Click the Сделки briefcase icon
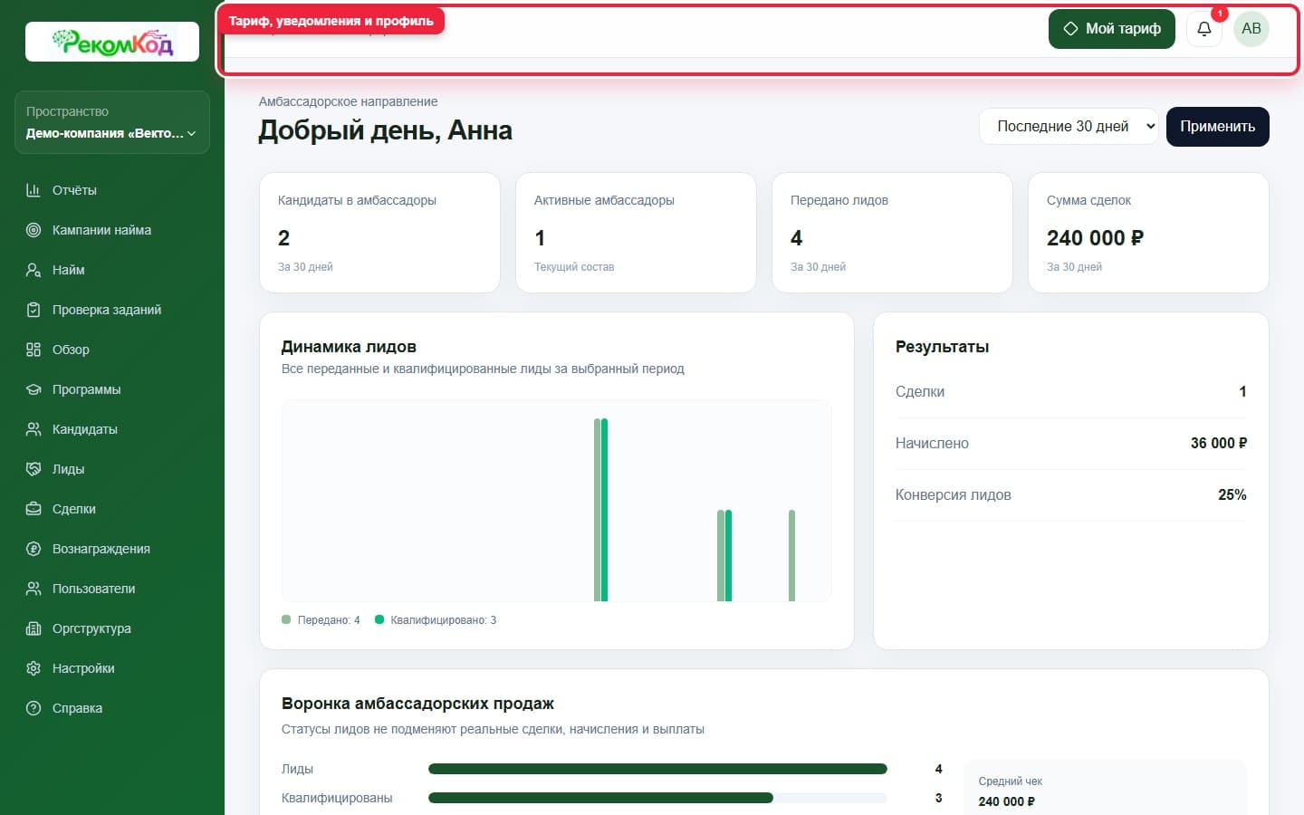Image resolution: width=1304 pixels, height=815 pixels. (34, 509)
